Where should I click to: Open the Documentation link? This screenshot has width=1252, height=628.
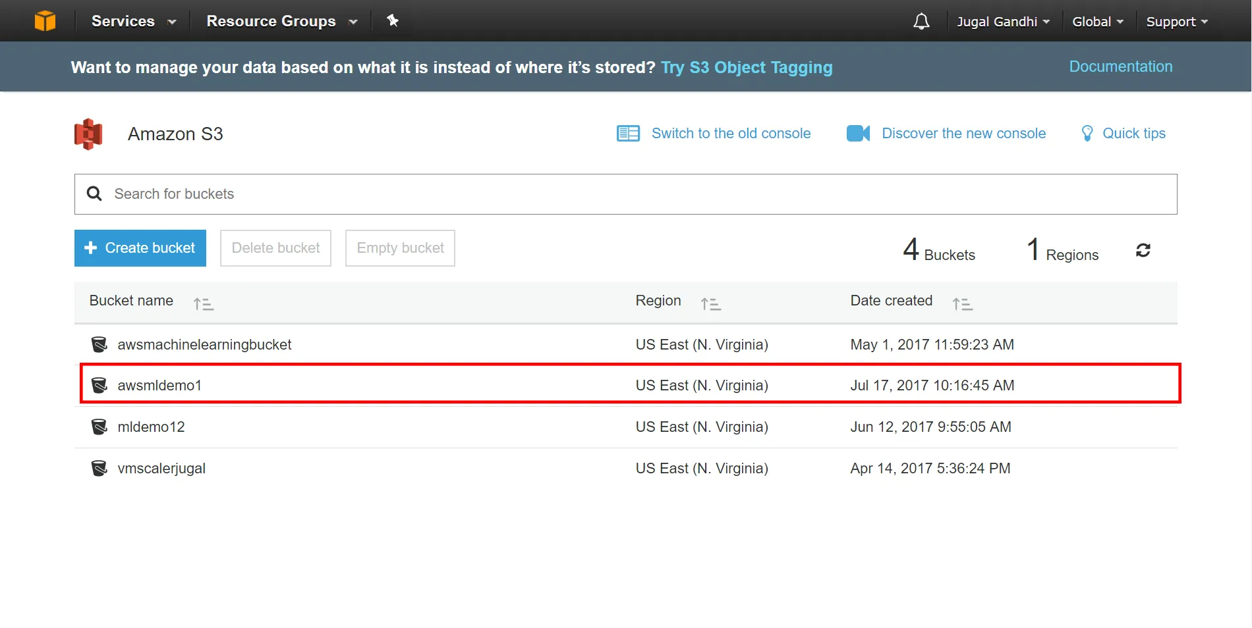point(1120,66)
